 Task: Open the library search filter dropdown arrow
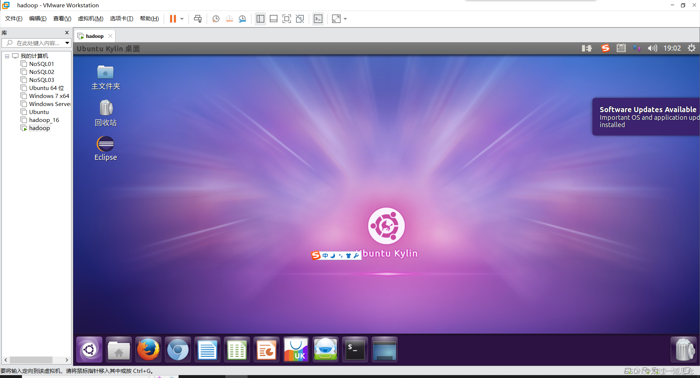click(67, 43)
